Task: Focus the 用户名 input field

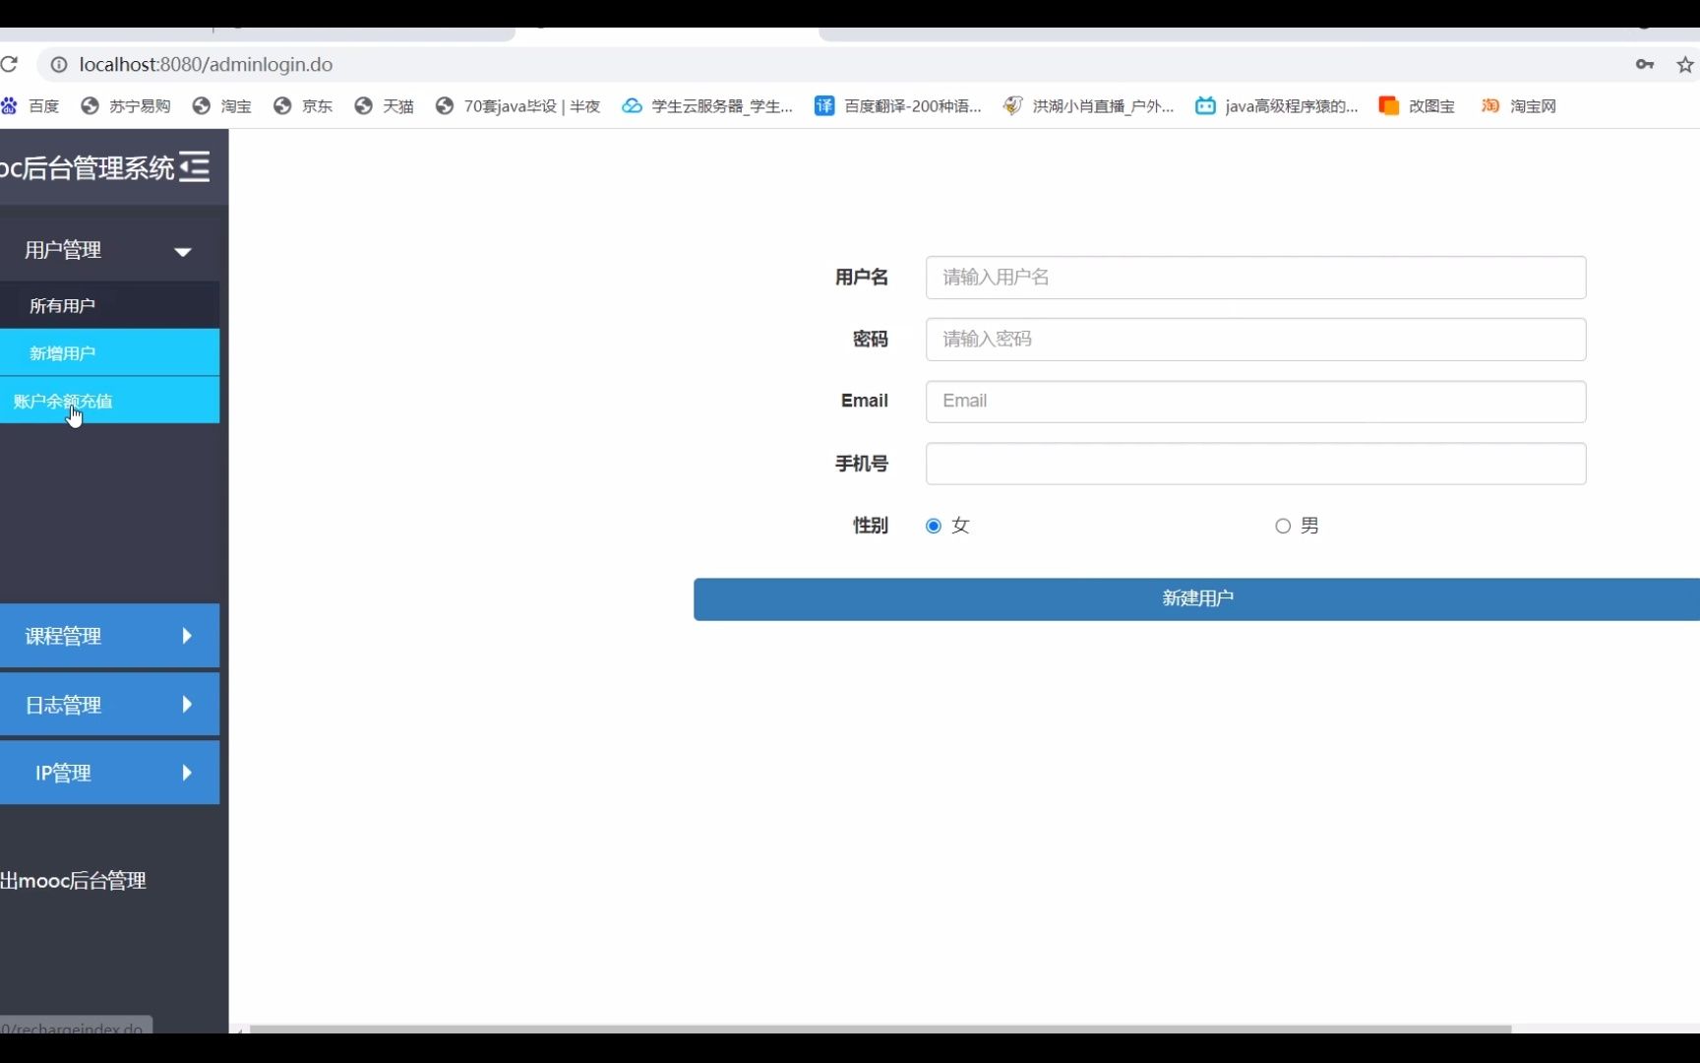Action: point(1255,278)
